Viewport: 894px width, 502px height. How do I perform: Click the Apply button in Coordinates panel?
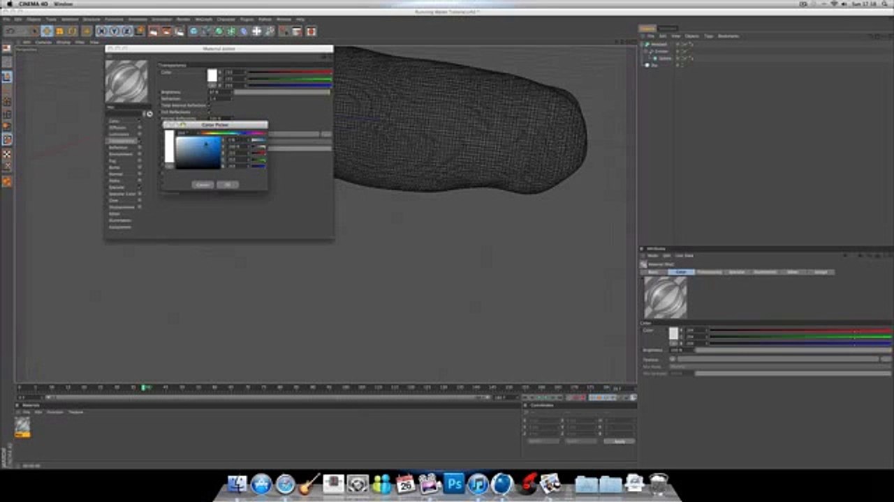[x=619, y=441]
